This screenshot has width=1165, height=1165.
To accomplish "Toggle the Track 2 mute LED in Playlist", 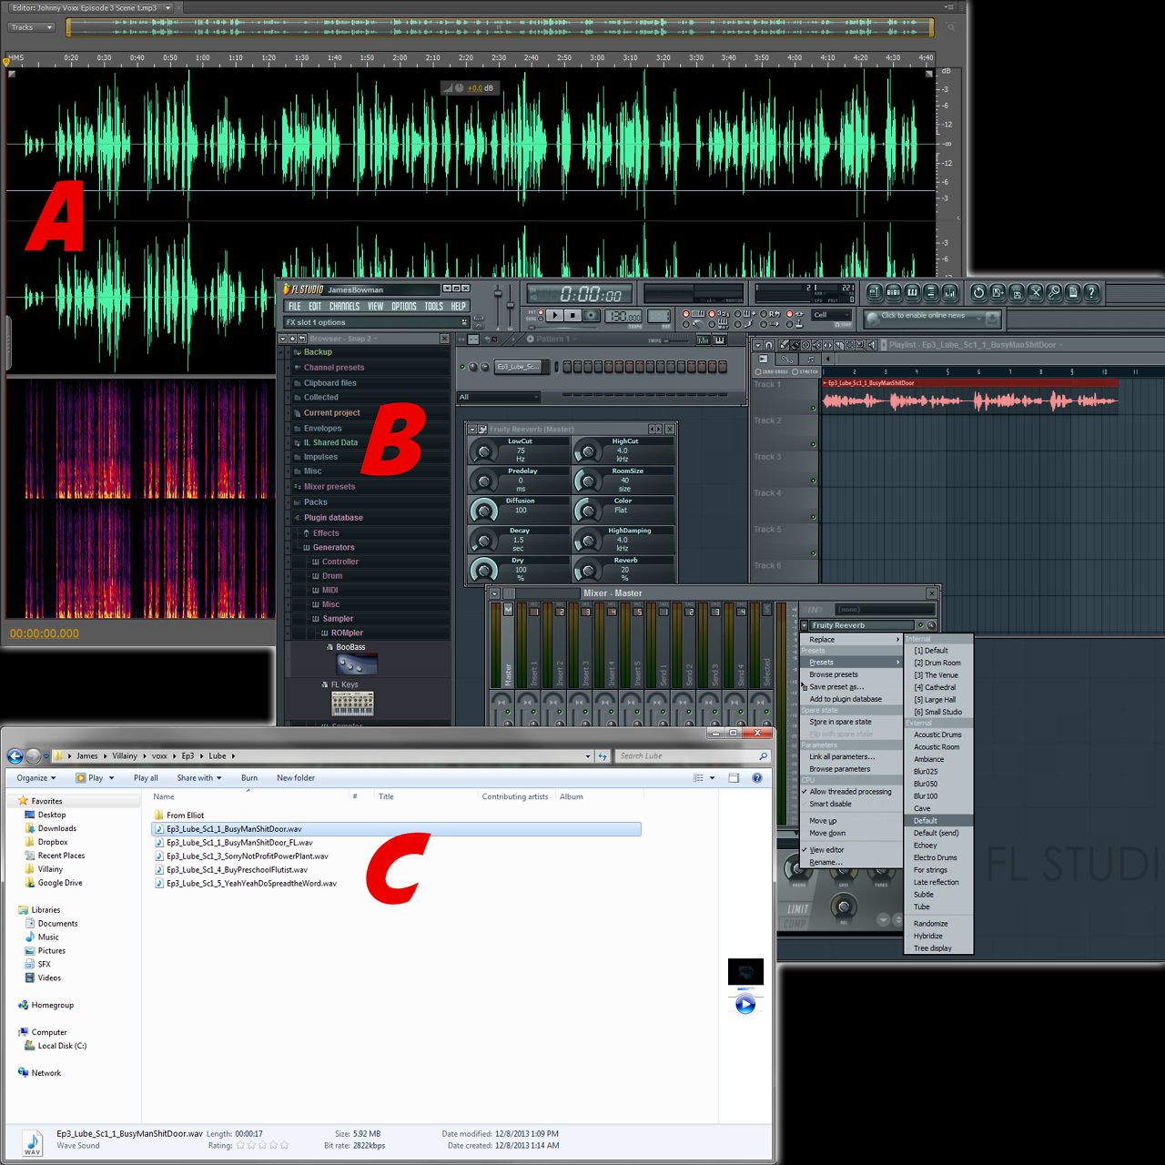I will tap(814, 444).
